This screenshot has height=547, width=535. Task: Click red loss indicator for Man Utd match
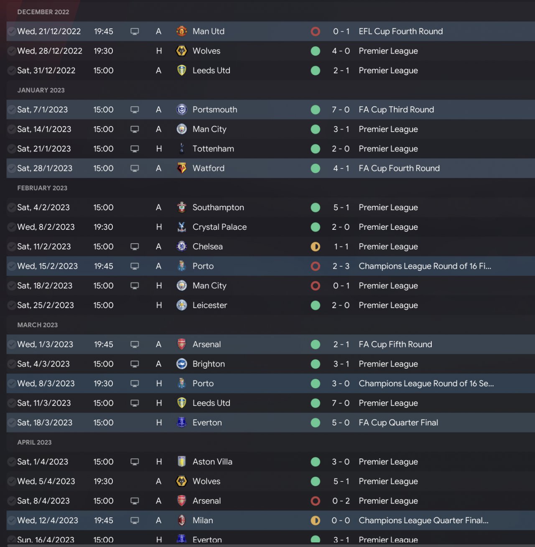[316, 31]
